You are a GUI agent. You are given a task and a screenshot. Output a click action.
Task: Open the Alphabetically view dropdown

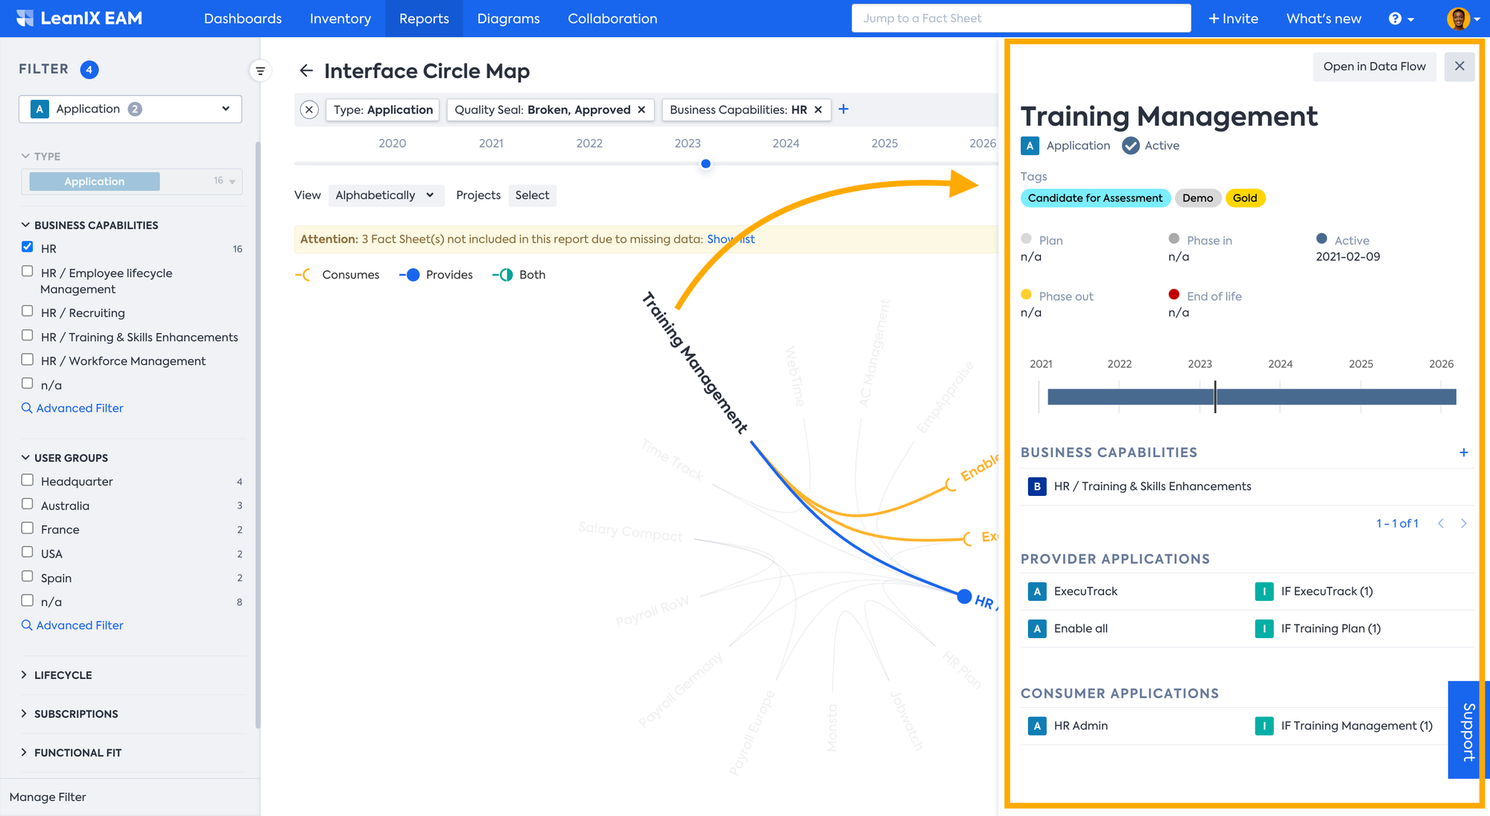(x=385, y=195)
